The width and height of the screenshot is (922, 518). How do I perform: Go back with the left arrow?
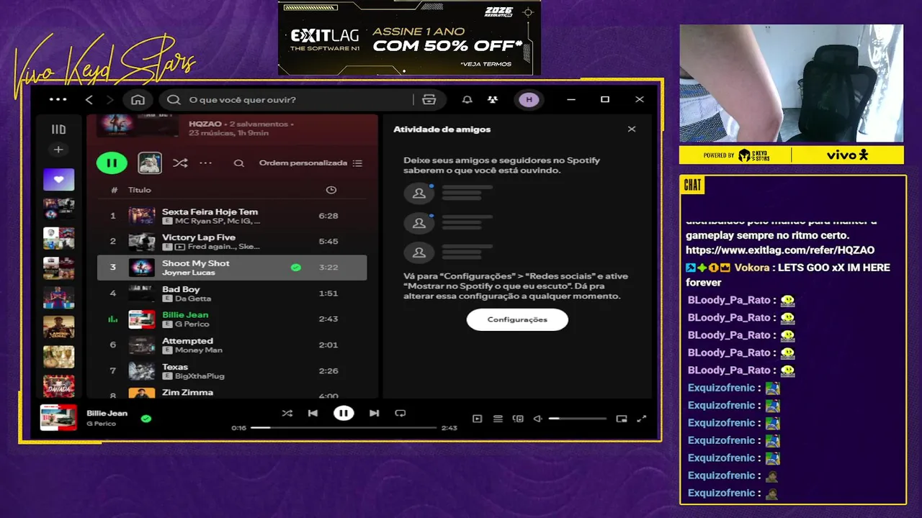point(89,100)
